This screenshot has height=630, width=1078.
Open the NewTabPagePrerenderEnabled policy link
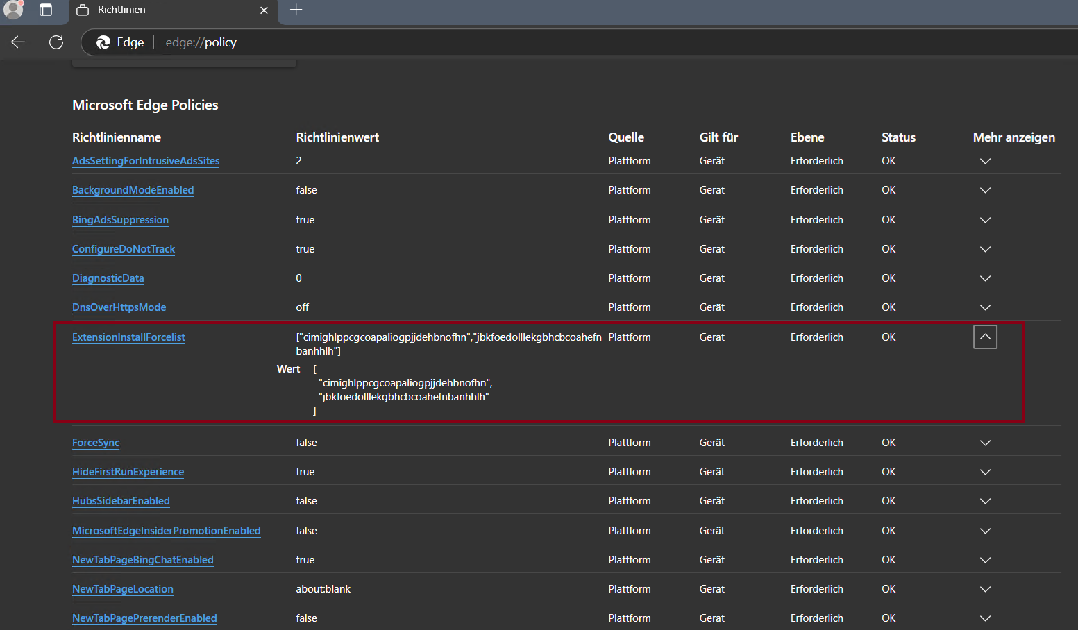coord(144,618)
